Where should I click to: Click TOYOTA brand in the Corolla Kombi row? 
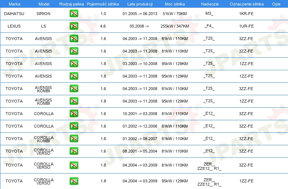coord(14,139)
